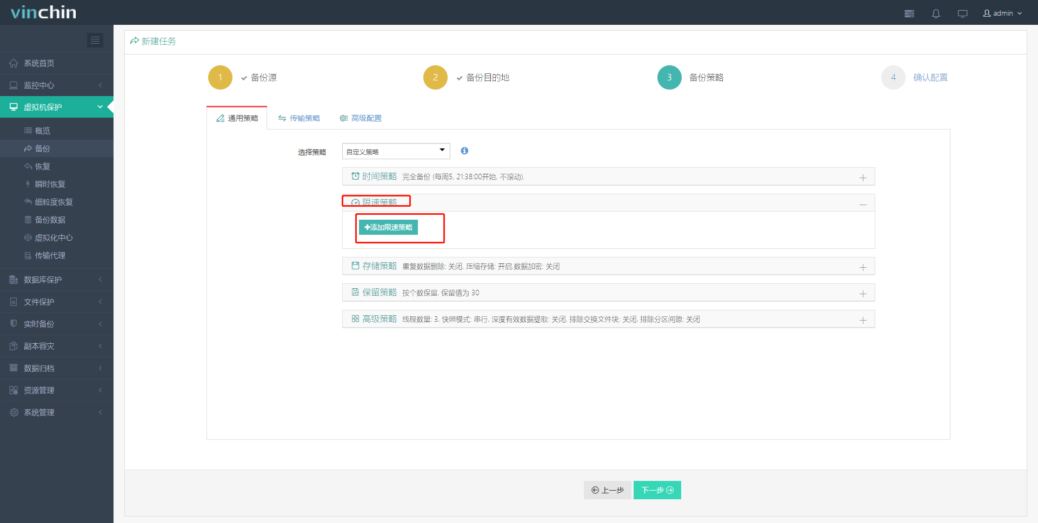The image size is (1038, 523).
Task: Expand 保留策略 with plus icon
Action: point(863,294)
